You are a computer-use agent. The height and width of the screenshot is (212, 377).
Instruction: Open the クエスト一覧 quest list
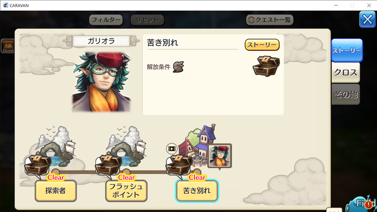pos(270,20)
